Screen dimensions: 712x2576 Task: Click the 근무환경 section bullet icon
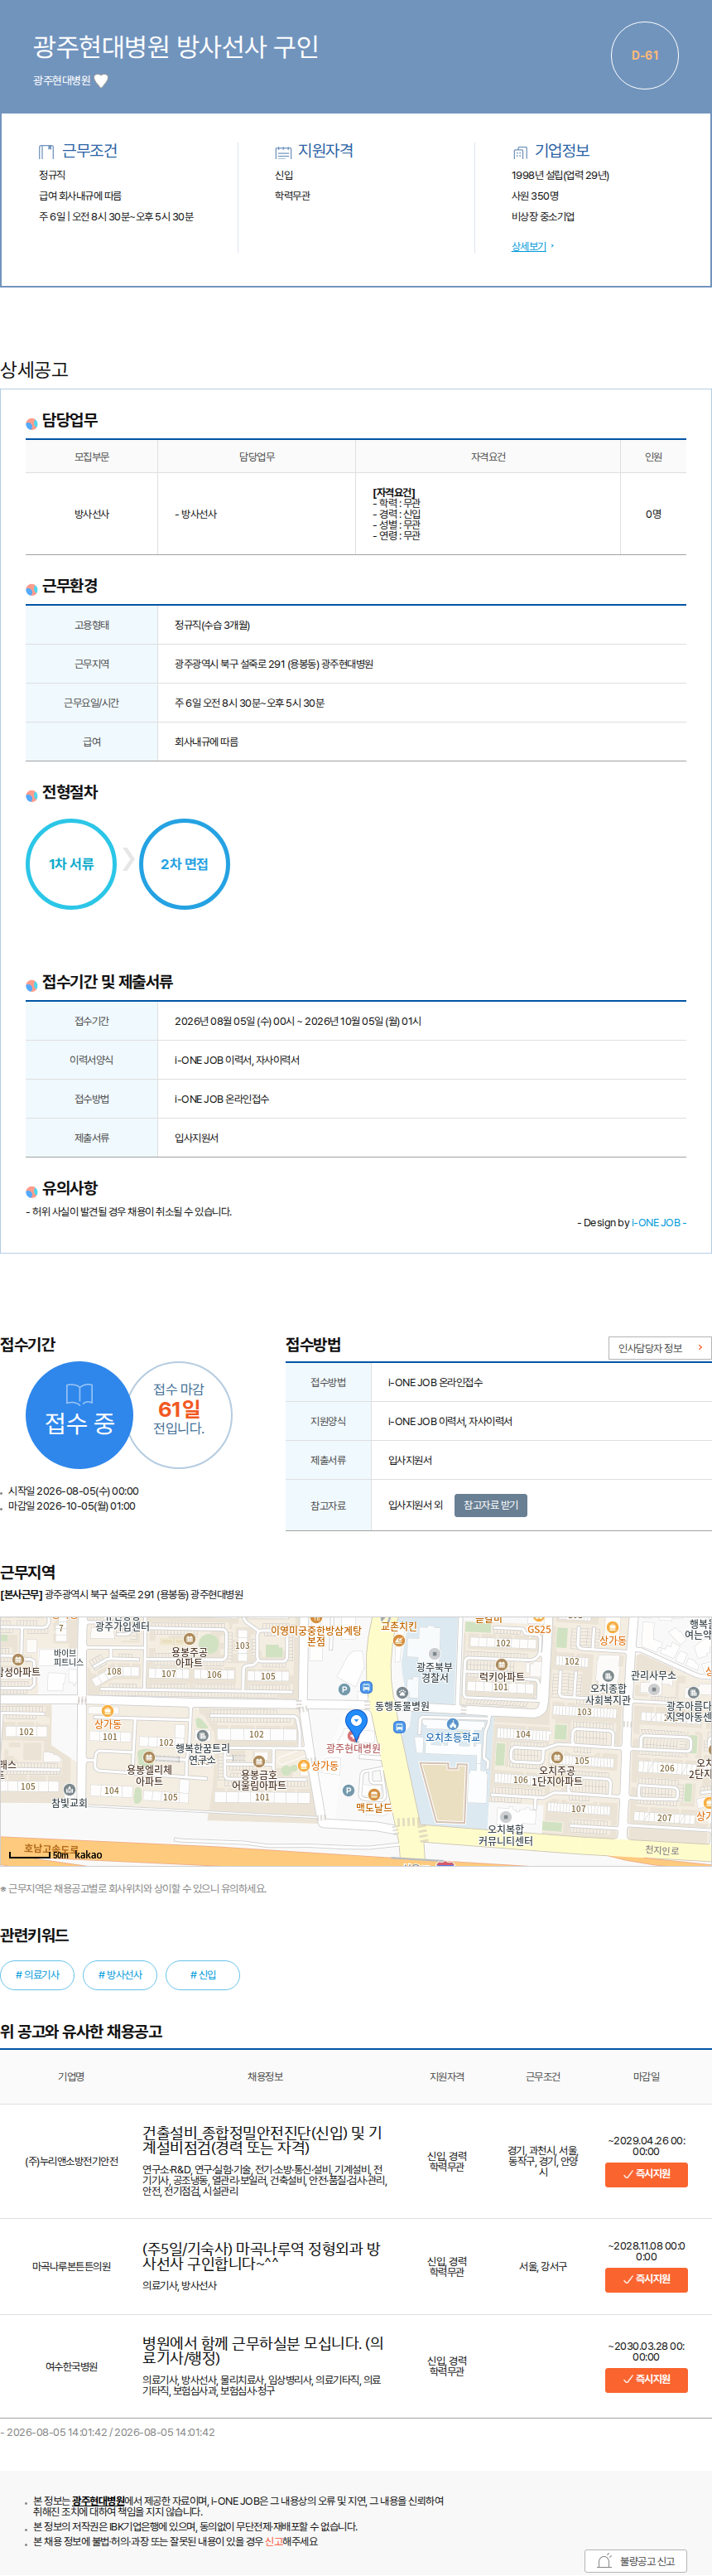coord(32,589)
